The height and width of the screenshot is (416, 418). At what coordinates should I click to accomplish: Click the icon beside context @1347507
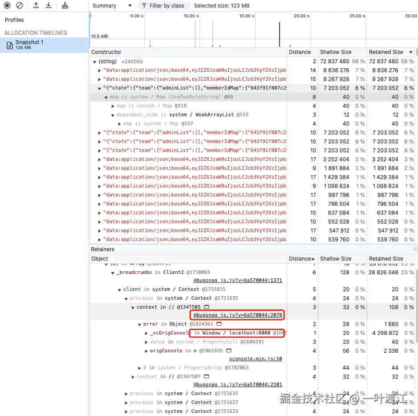coord(207,376)
